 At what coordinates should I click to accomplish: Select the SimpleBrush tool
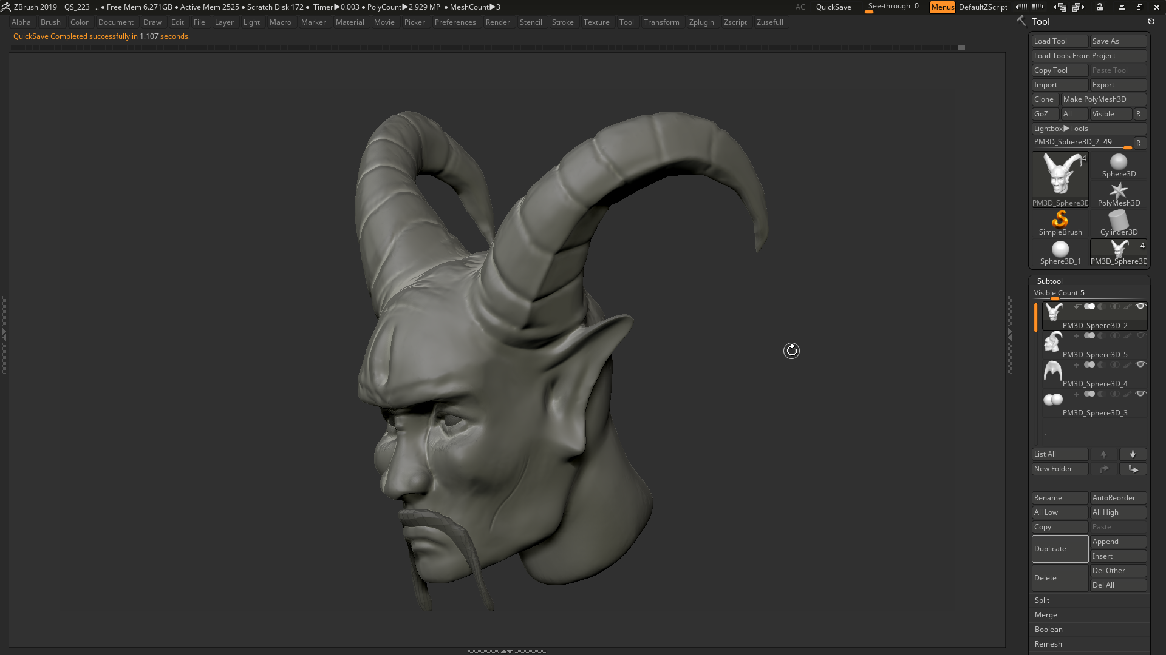coord(1060,224)
